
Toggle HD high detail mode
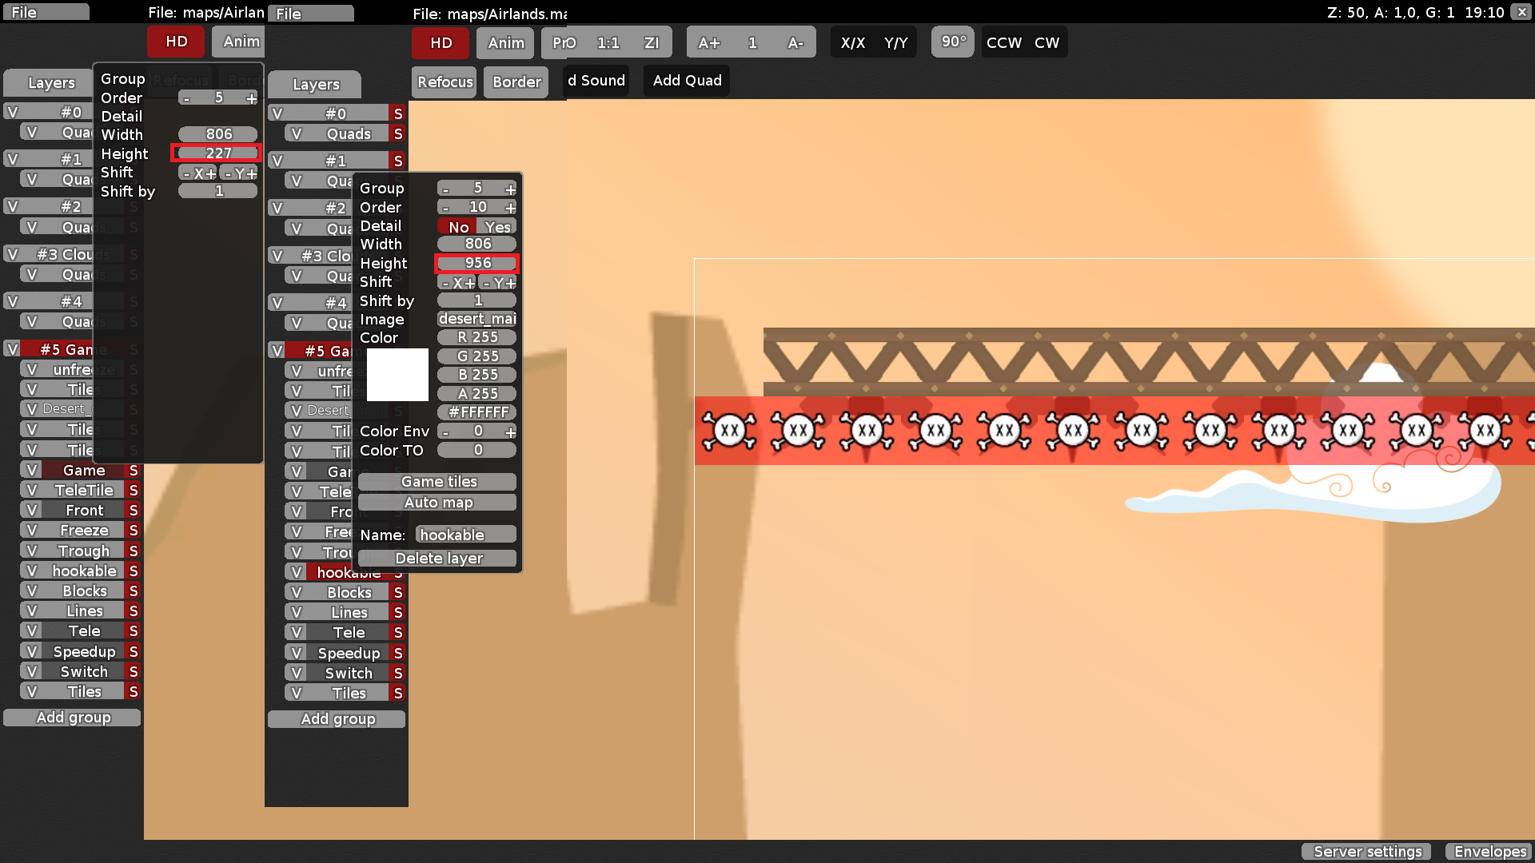(x=441, y=43)
